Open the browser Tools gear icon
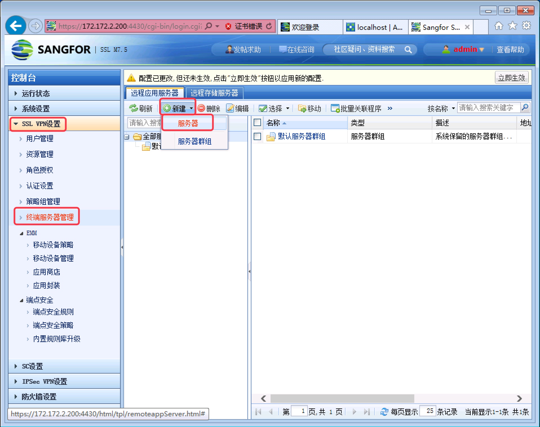The width and height of the screenshot is (540, 427). coord(526,26)
